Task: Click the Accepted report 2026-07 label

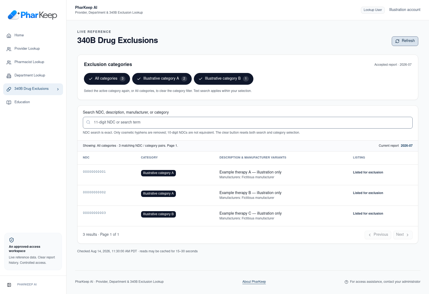Action: tap(393, 65)
